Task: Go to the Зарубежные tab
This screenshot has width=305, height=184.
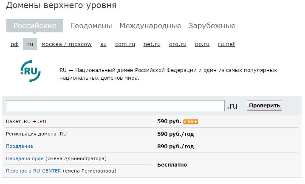Action: click(x=212, y=26)
